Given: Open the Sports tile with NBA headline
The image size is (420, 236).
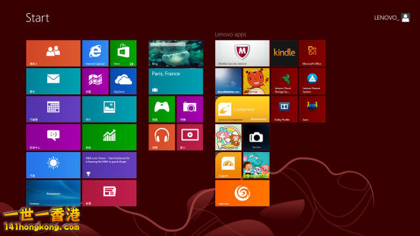Looking at the screenshot, I should [110, 165].
